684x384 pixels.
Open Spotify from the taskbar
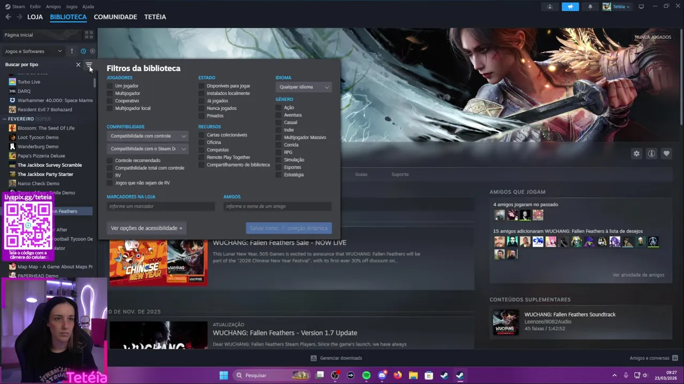pyautogui.click(x=366, y=375)
